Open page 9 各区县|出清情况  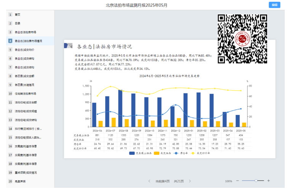pyautogui.click(x=30, y=85)
